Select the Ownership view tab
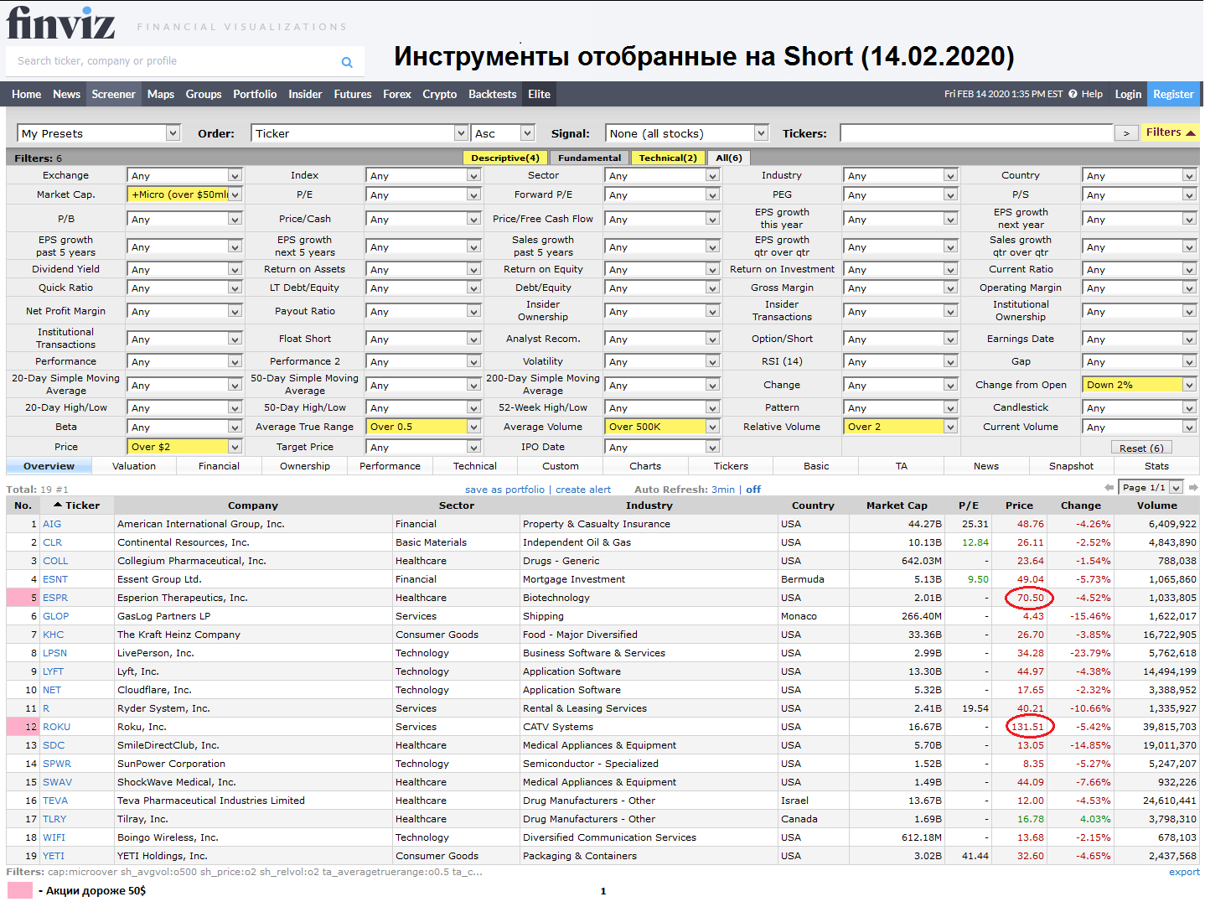This screenshot has width=1205, height=907. (305, 466)
